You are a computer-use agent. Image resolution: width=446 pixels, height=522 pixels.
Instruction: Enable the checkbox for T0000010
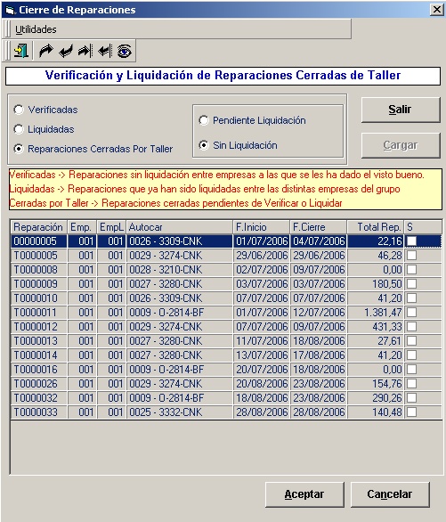point(412,298)
